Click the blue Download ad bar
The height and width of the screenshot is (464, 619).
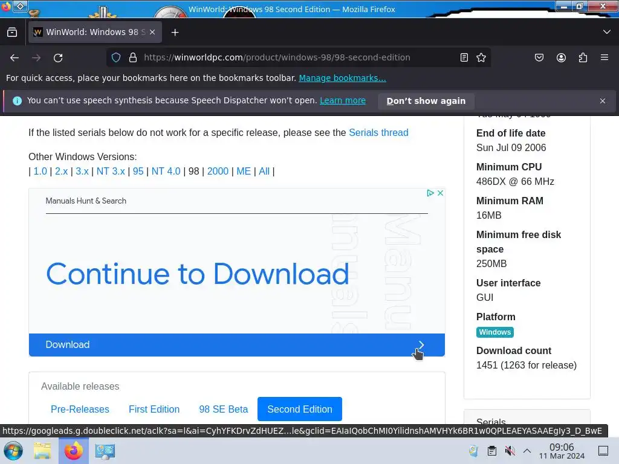click(x=237, y=345)
